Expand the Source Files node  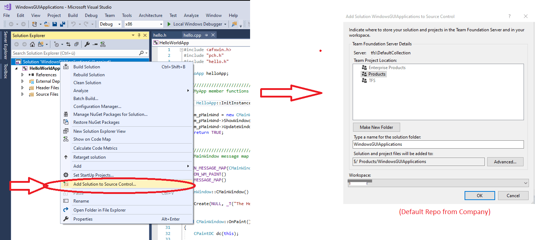tap(22, 94)
